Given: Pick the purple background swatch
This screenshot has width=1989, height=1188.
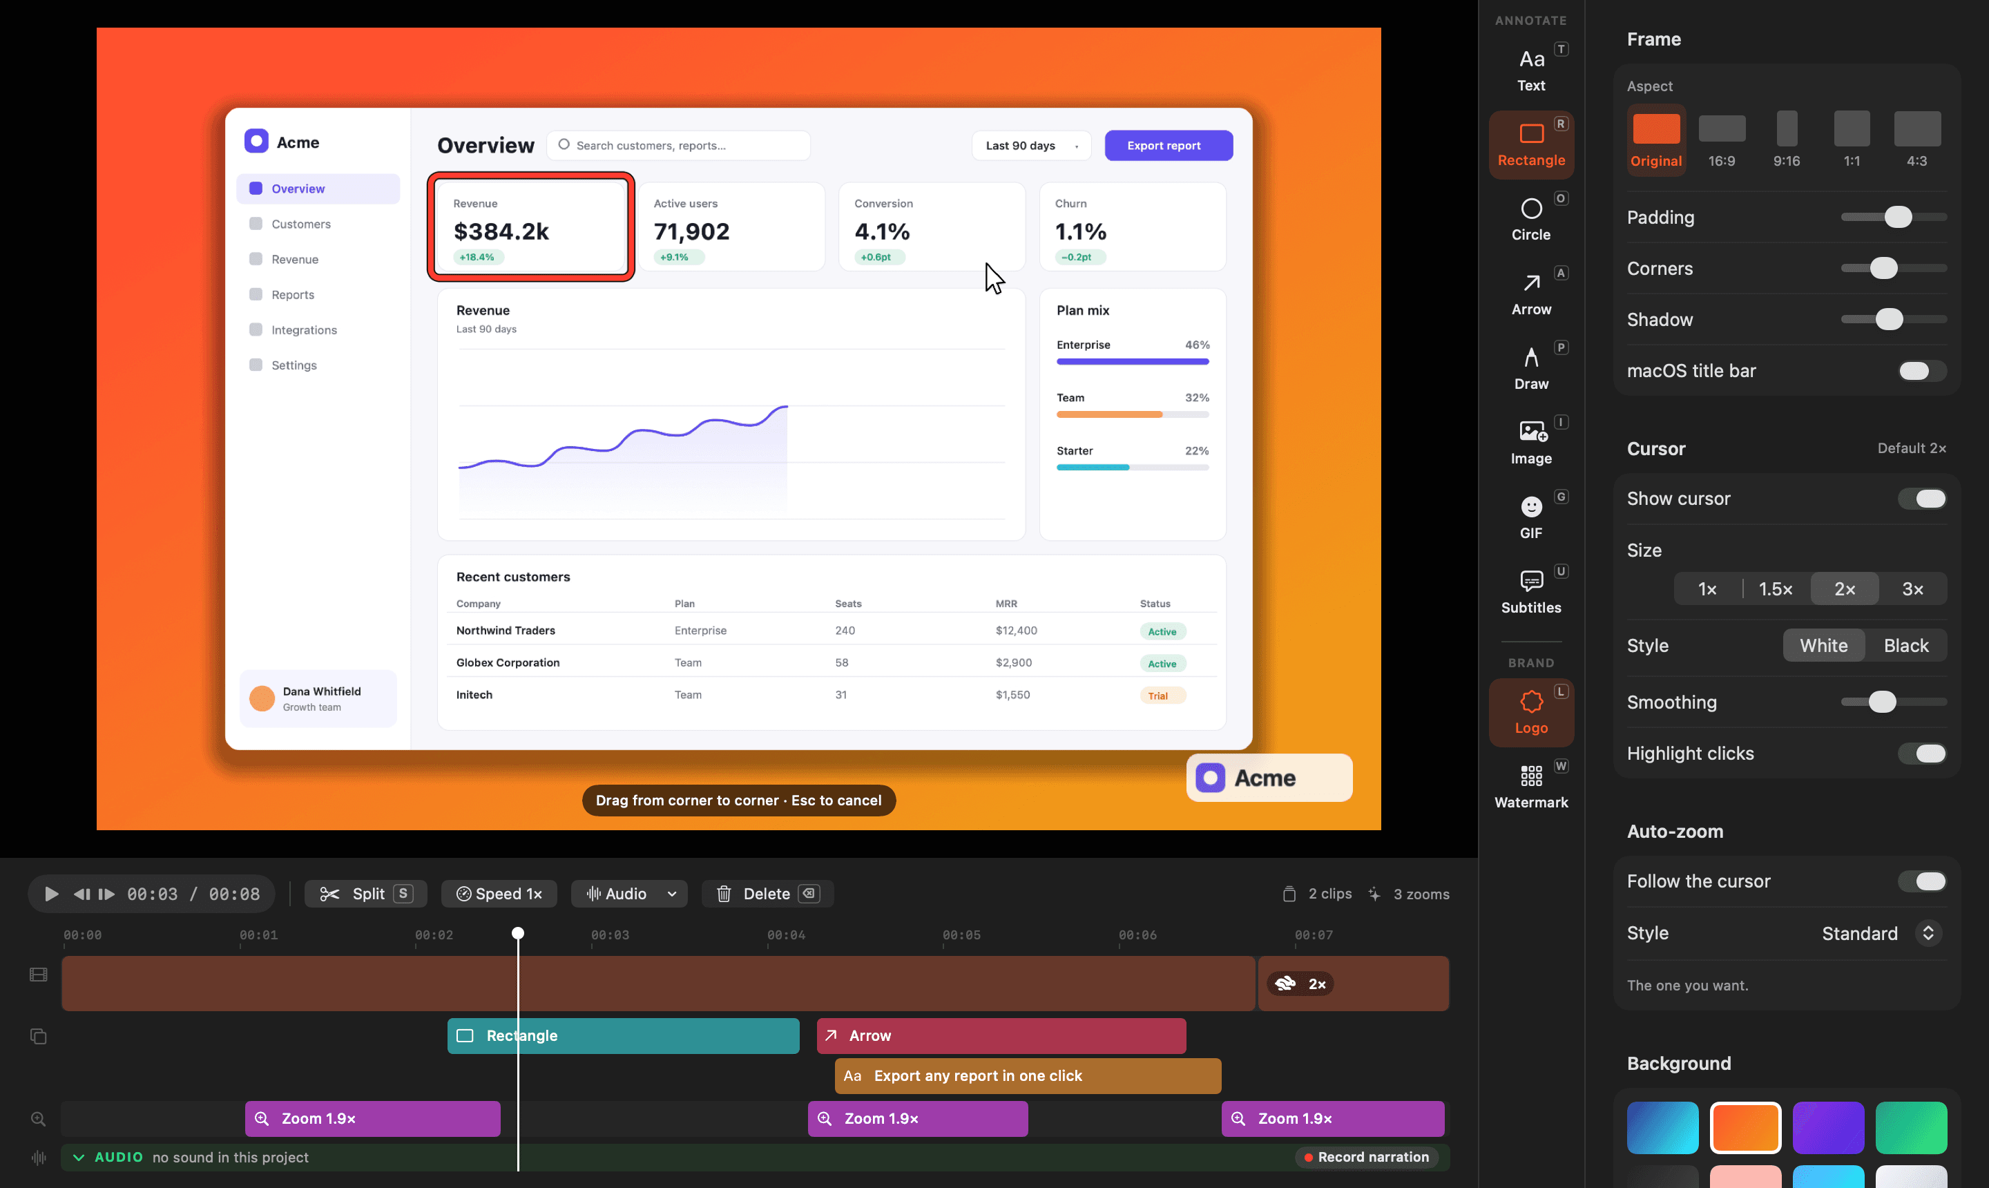Looking at the screenshot, I should pos(1828,1127).
